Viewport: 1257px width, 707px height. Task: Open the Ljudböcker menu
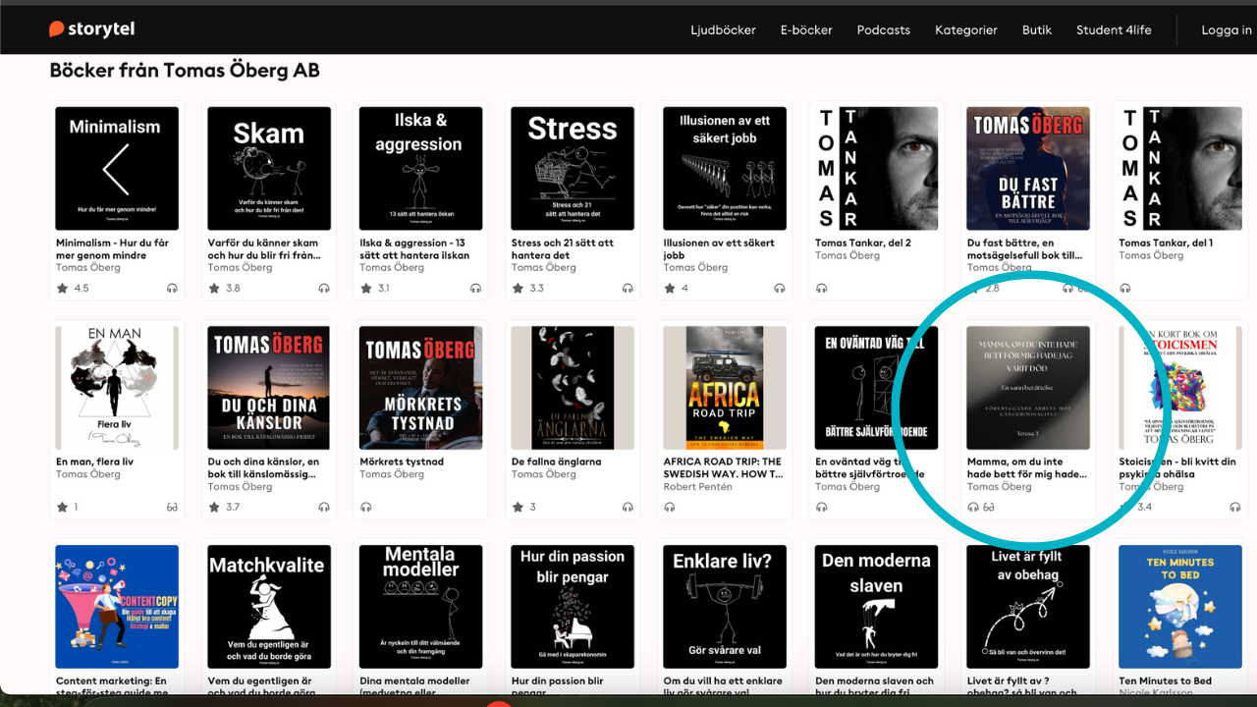coord(723,29)
